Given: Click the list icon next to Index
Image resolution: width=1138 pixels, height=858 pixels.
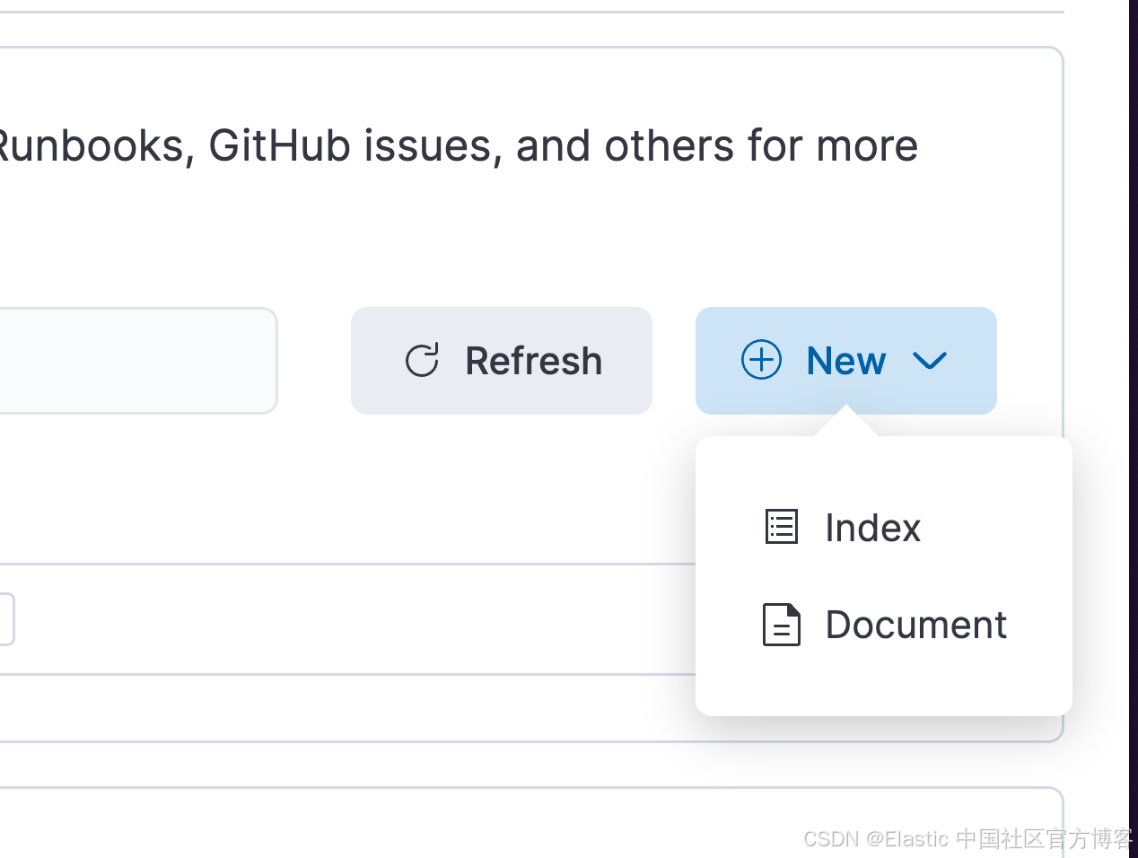Looking at the screenshot, I should click(782, 527).
